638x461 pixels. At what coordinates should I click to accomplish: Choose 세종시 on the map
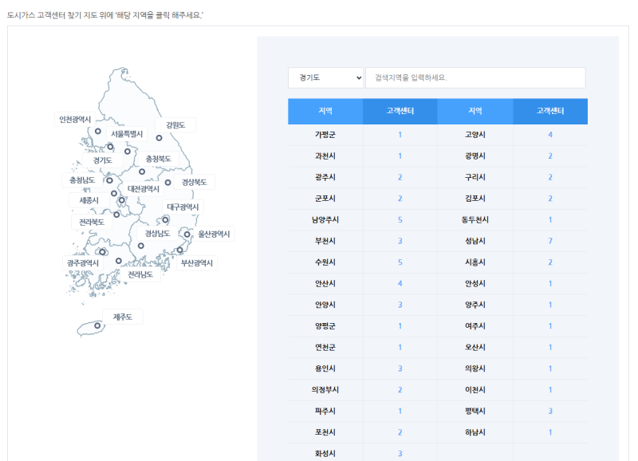point(89,200)
